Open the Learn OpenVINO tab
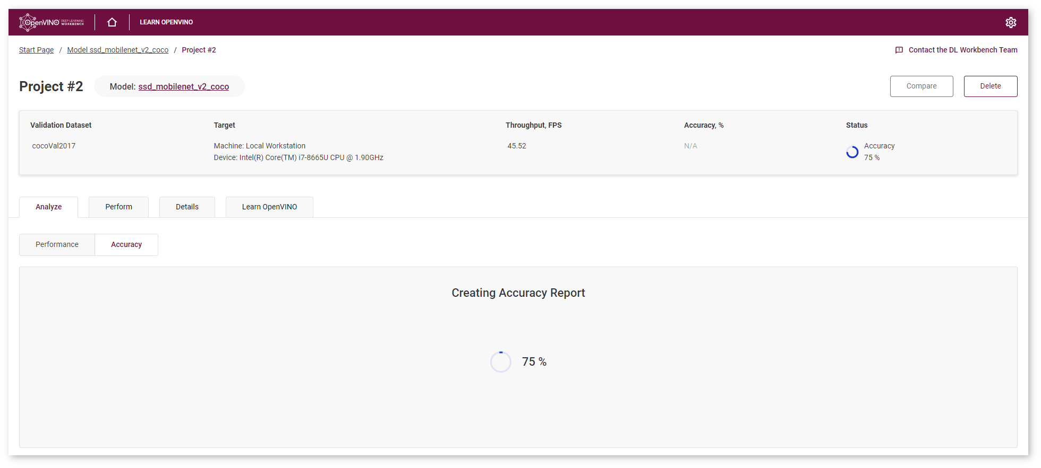Image resolution: width=1041 pixels, height=468 pixels. point(269,207)
